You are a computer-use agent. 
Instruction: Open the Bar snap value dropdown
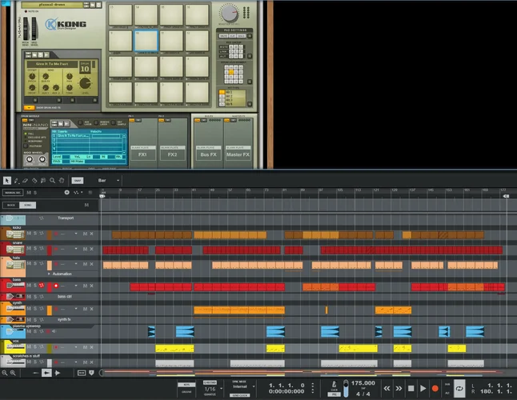pos(108,181)
